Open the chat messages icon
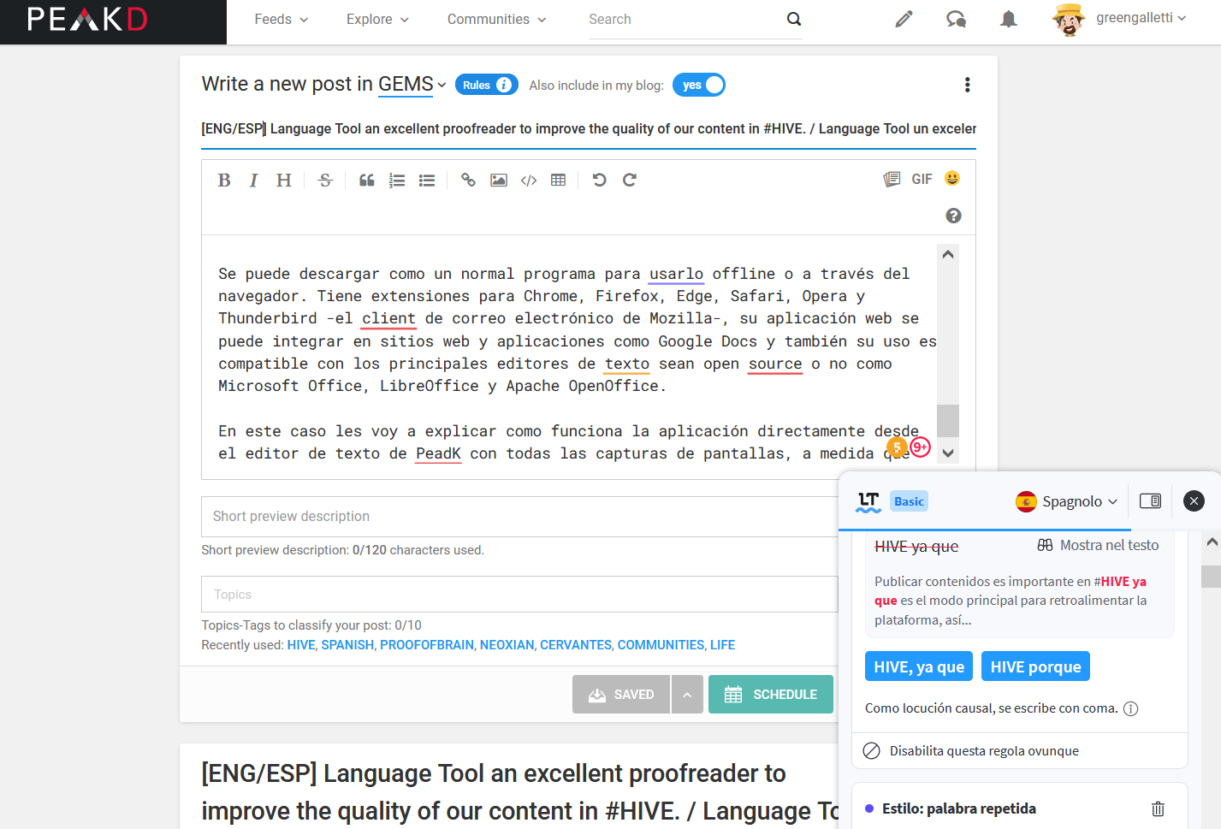 (x=956, y=19)
